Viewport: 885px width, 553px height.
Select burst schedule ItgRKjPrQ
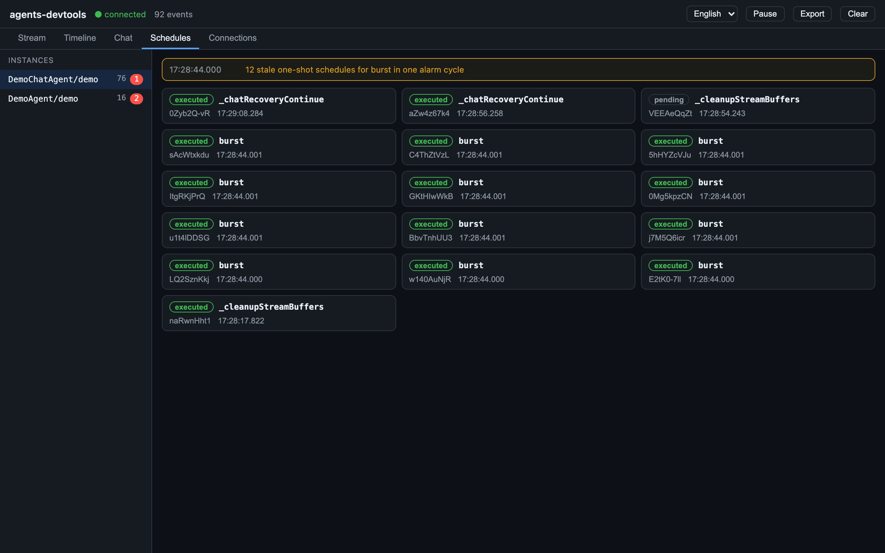(x=279, y=189)
